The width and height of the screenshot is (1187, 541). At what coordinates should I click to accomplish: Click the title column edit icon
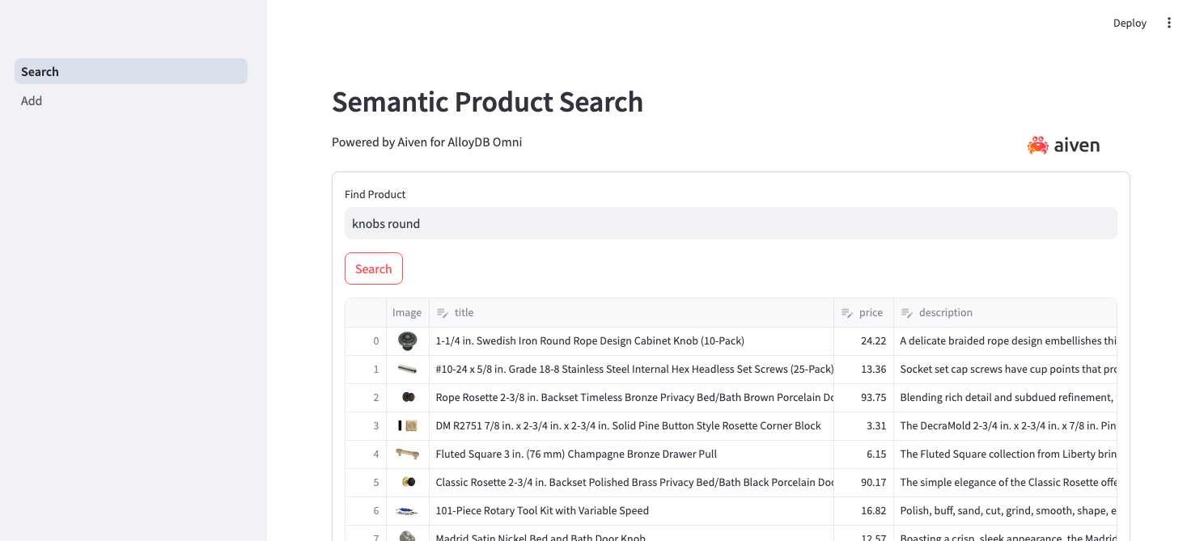442,313
